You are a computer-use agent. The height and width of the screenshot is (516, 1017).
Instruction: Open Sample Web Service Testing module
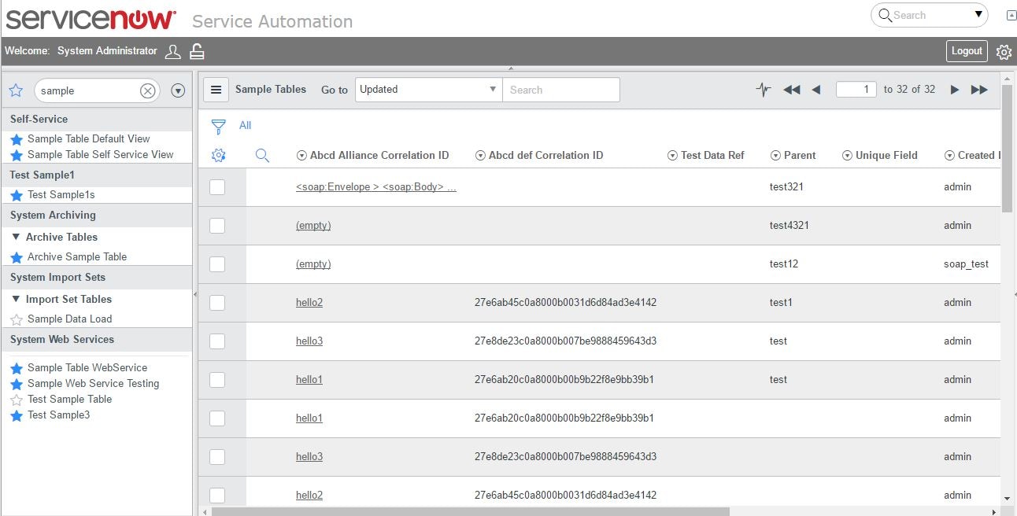click(93, 384)
